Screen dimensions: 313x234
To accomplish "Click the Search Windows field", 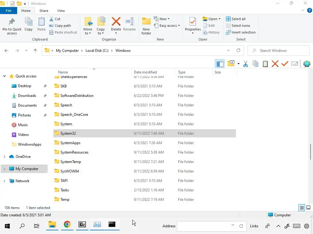I will click(x=278, y=51).
